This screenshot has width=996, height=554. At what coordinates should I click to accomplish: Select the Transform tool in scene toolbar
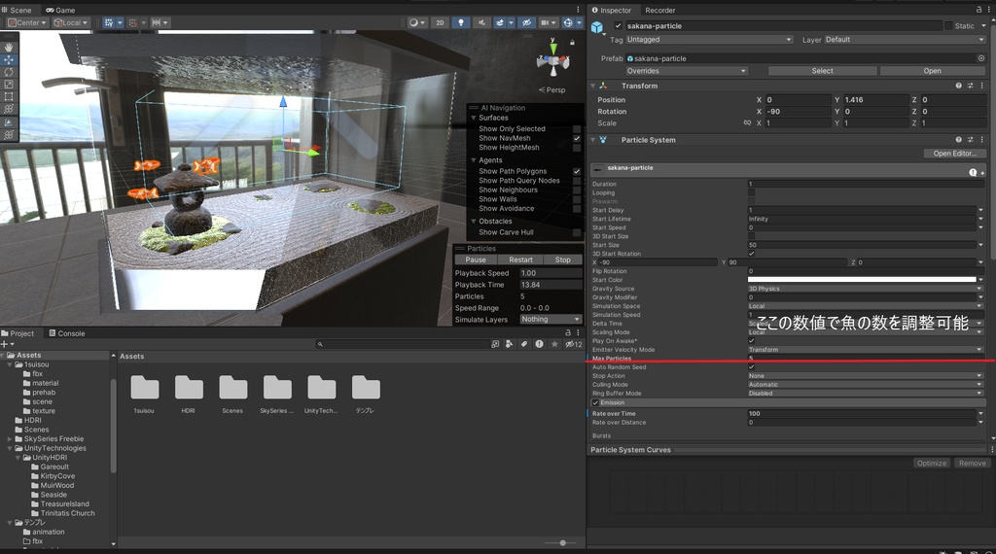[x=9, y=109]
